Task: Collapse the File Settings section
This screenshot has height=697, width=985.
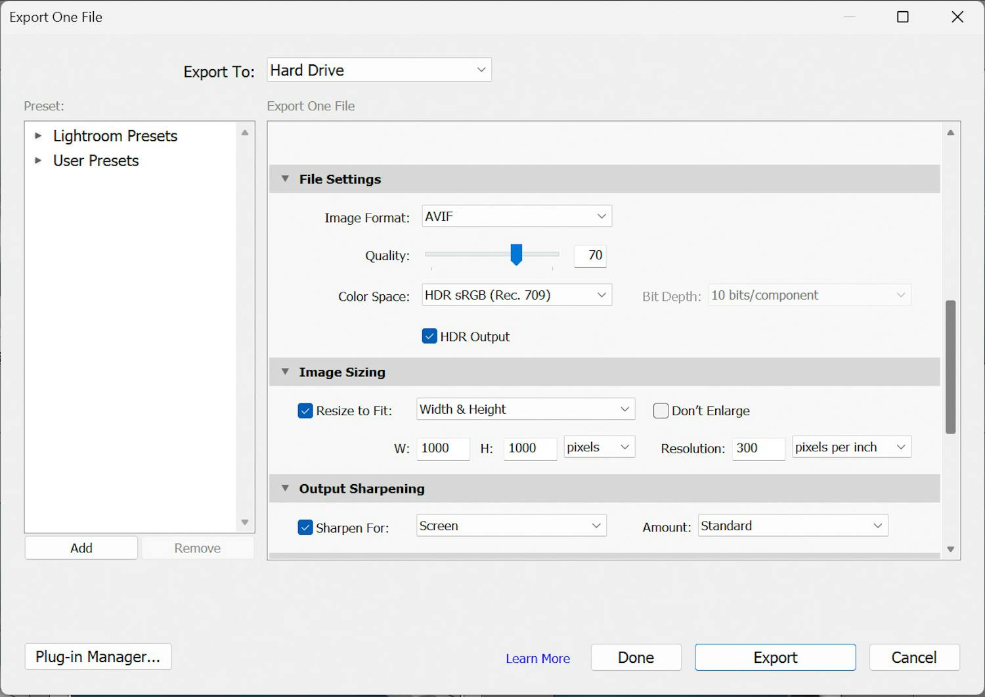Action: [x=285, y=179]
